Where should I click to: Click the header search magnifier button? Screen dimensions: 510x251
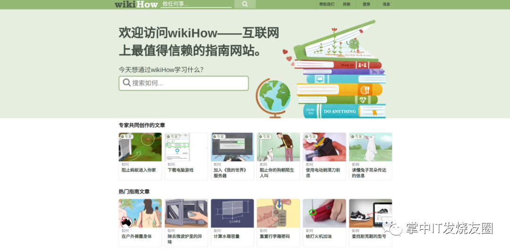coord(245,4)
